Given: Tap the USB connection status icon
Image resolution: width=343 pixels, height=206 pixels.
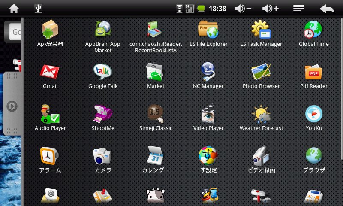Looking at the screenshot, I should [38, 9].
